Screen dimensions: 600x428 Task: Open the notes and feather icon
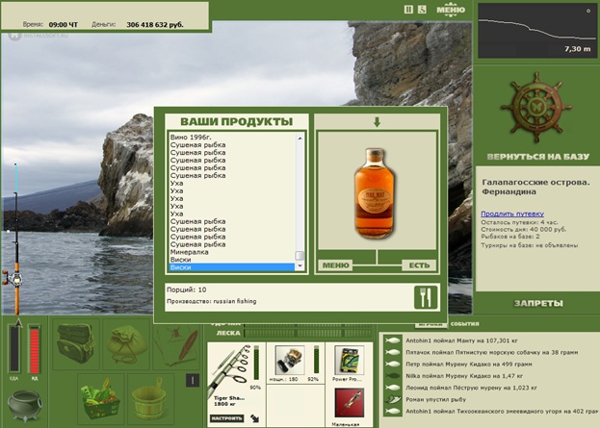(176, 346)
